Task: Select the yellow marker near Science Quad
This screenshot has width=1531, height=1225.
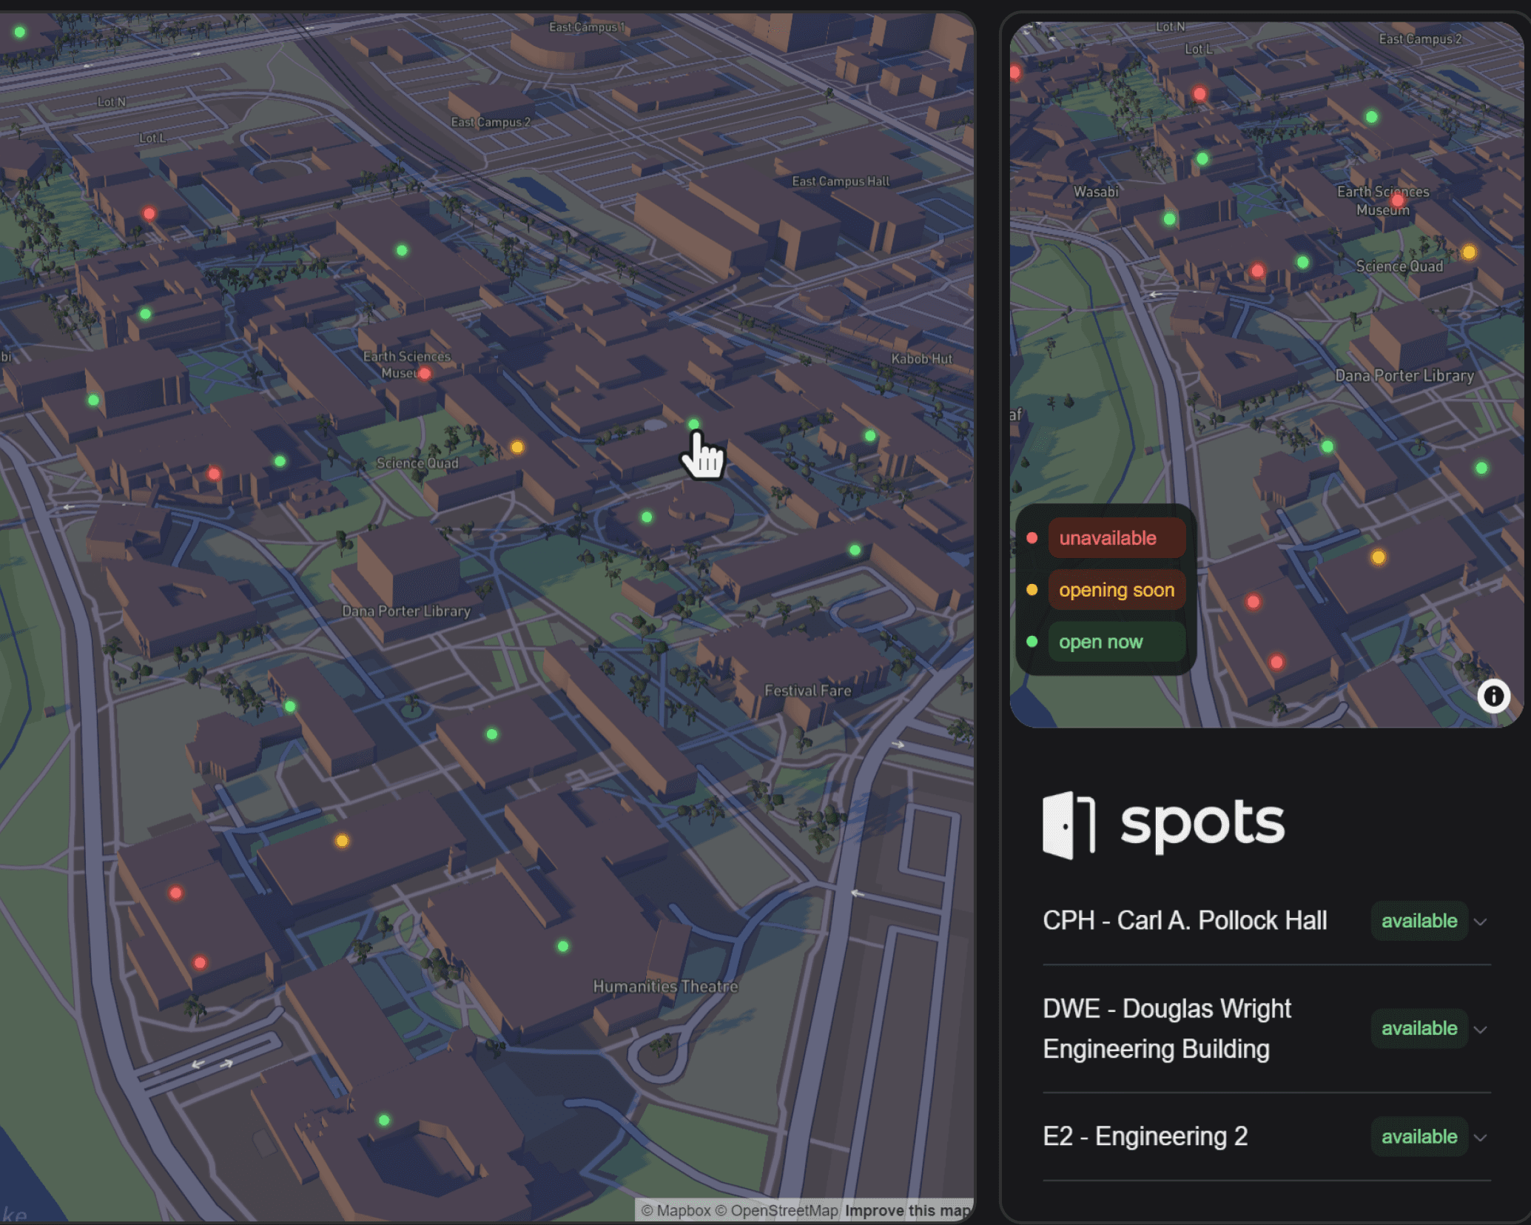Action: [517, 446]
